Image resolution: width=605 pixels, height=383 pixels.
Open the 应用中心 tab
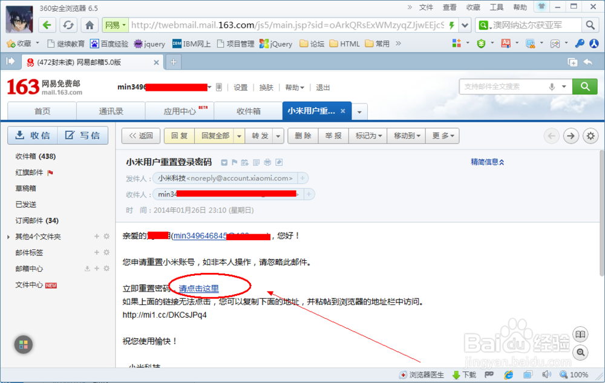click(x=180, y=111)
